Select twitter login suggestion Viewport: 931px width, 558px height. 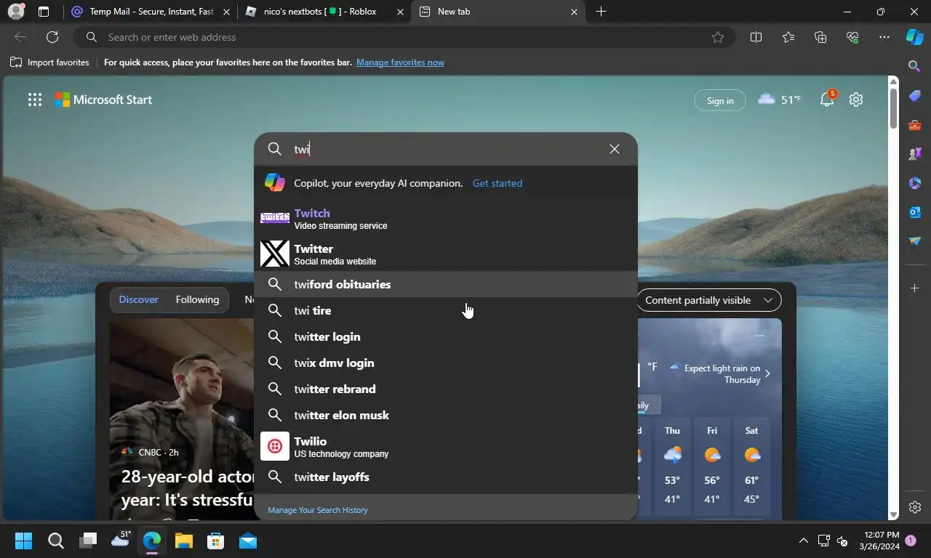pyautogui.click(x=446, y=336)
